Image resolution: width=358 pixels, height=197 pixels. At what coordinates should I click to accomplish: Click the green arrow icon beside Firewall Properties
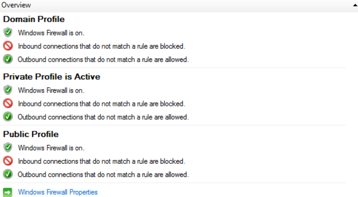click(8, 192)
